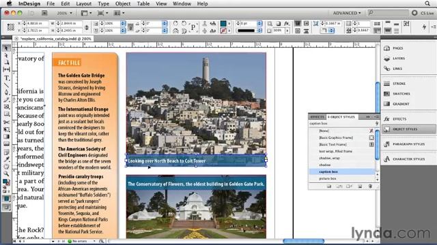Open the Apple menu
Screen dimensions: 437x245
click(x=9, y=3)
